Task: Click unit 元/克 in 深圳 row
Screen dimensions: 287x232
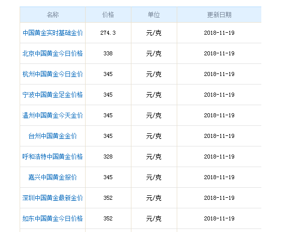Action: coord(154,198)
